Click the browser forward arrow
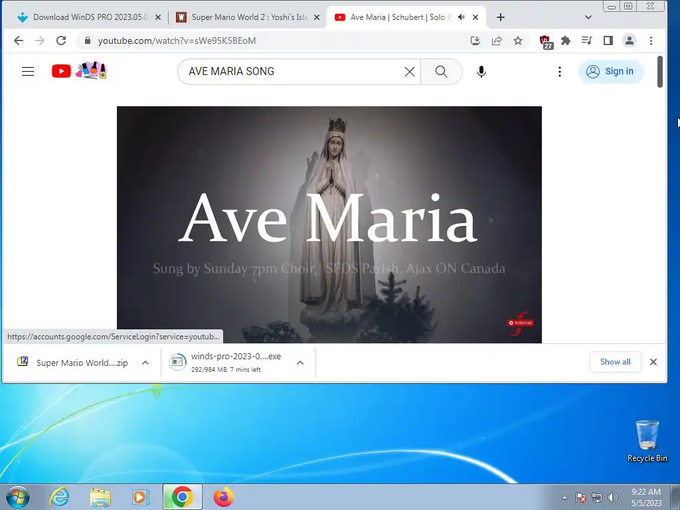The height and width of the screenshot is (510, 680). point(40,41)
